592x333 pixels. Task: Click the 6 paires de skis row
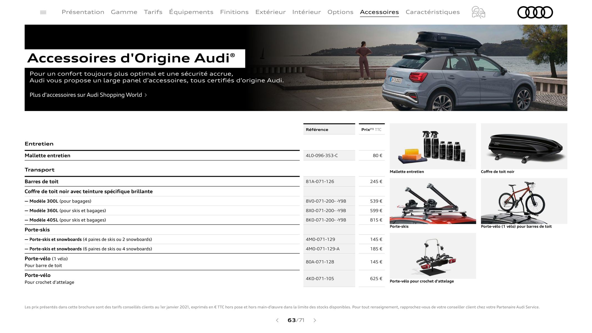pos(162,249)
